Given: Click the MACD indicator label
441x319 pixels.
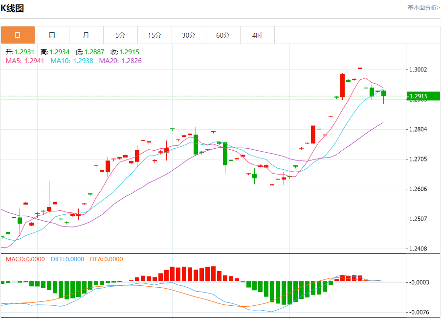Looking at the screenshot, I should (x=25, y=259).
